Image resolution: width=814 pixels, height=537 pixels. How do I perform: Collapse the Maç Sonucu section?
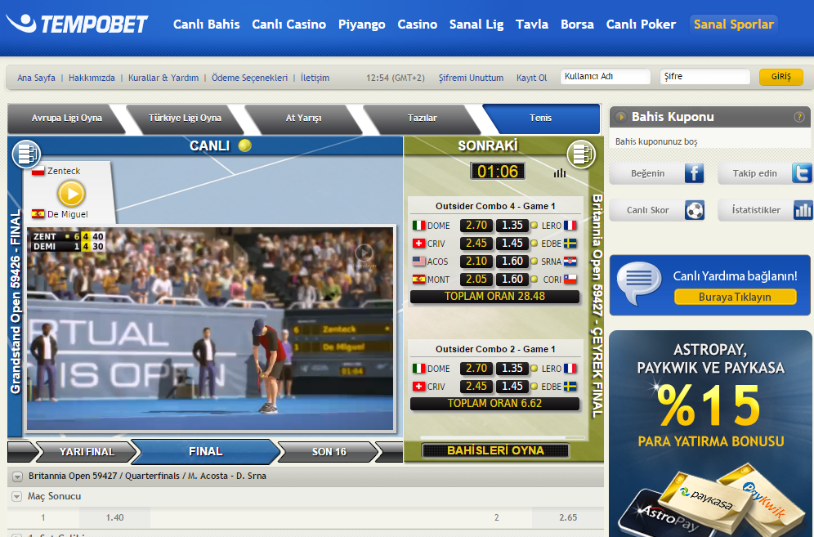pyautogui.click(x=16, y=496)
